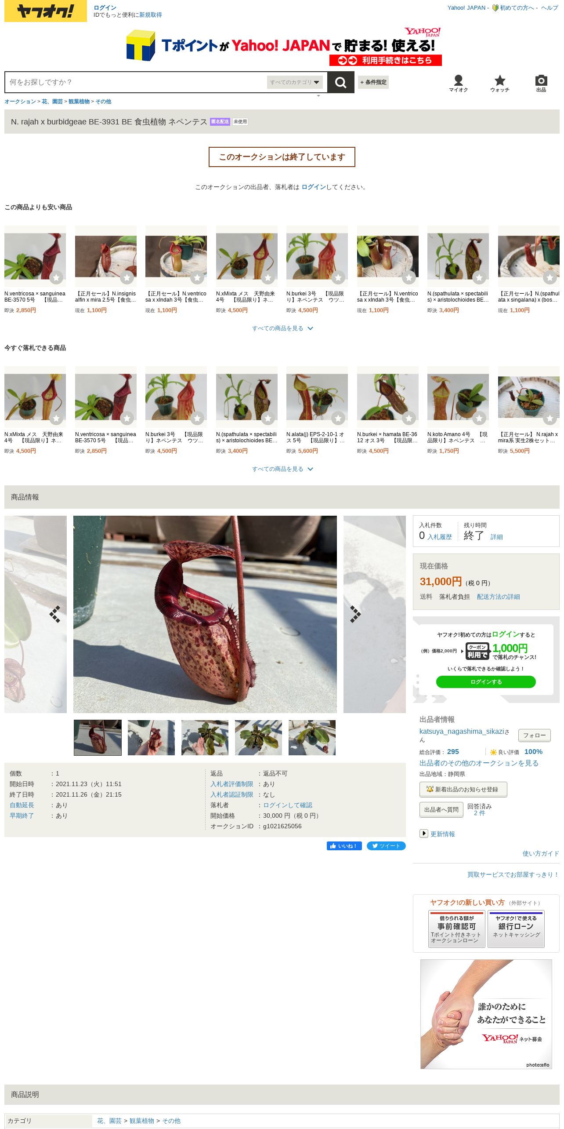Expand すべての商品を見る under cheaper items
564x1129 pixels.
282,328
